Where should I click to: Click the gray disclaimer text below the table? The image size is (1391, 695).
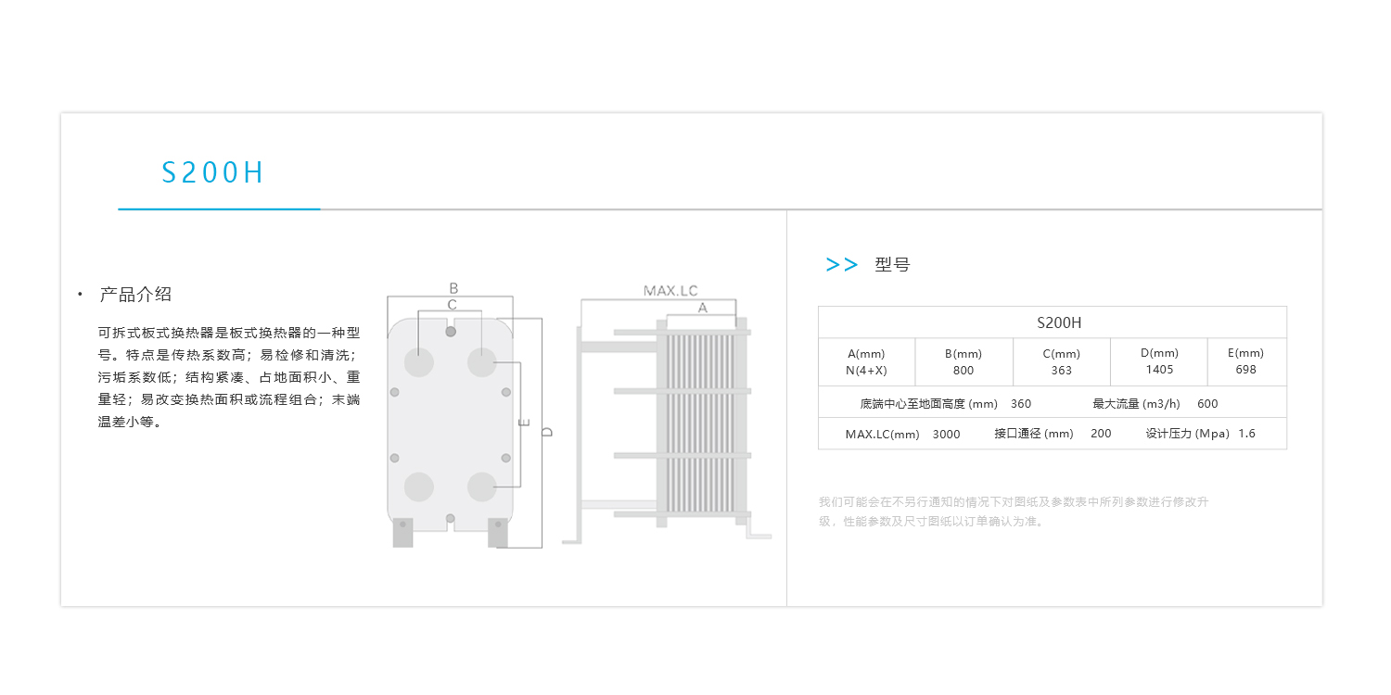pos(1014,512)
